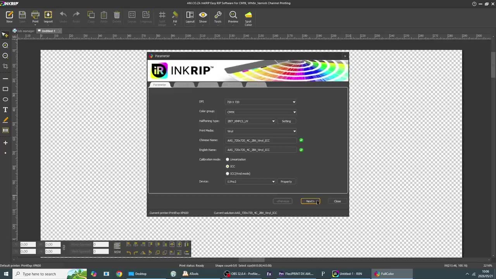This screenshot has height=279, width=496.
Task: Click the zoom out magnifier tool
Action: pos(5,56)
